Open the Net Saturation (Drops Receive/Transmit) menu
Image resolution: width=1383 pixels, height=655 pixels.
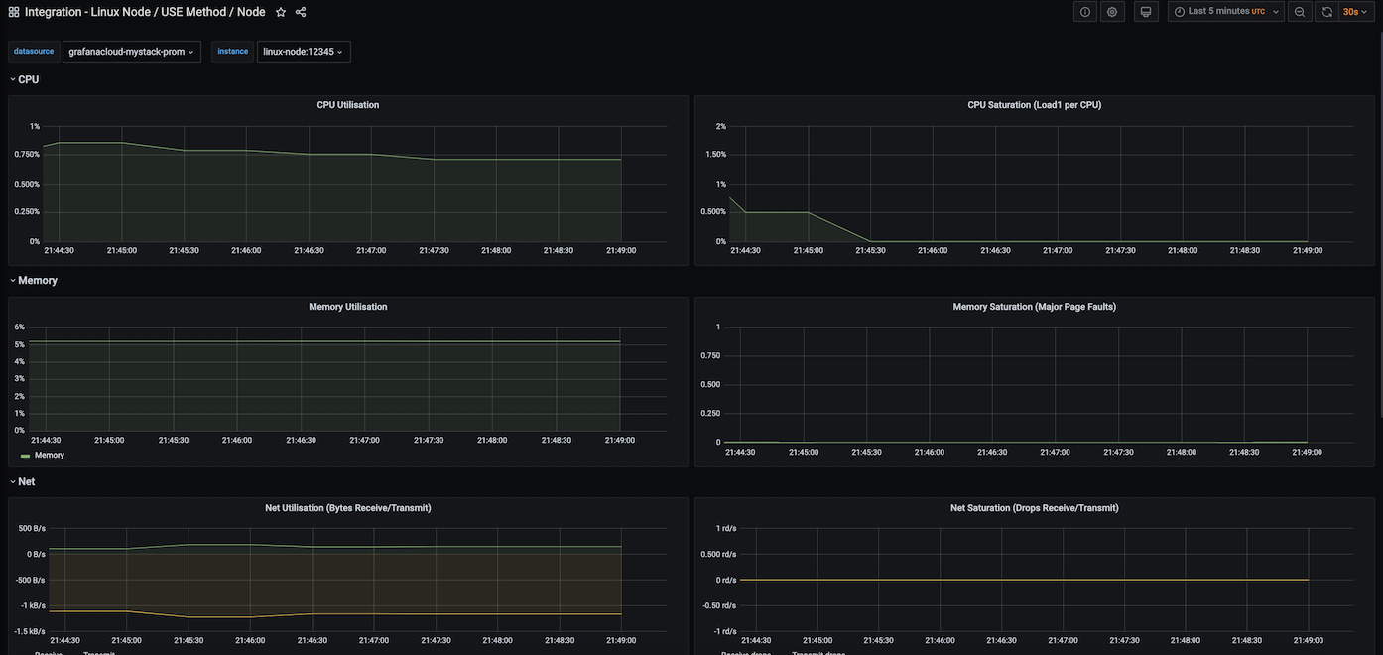pyautogui.click(x=1035, y=508)
